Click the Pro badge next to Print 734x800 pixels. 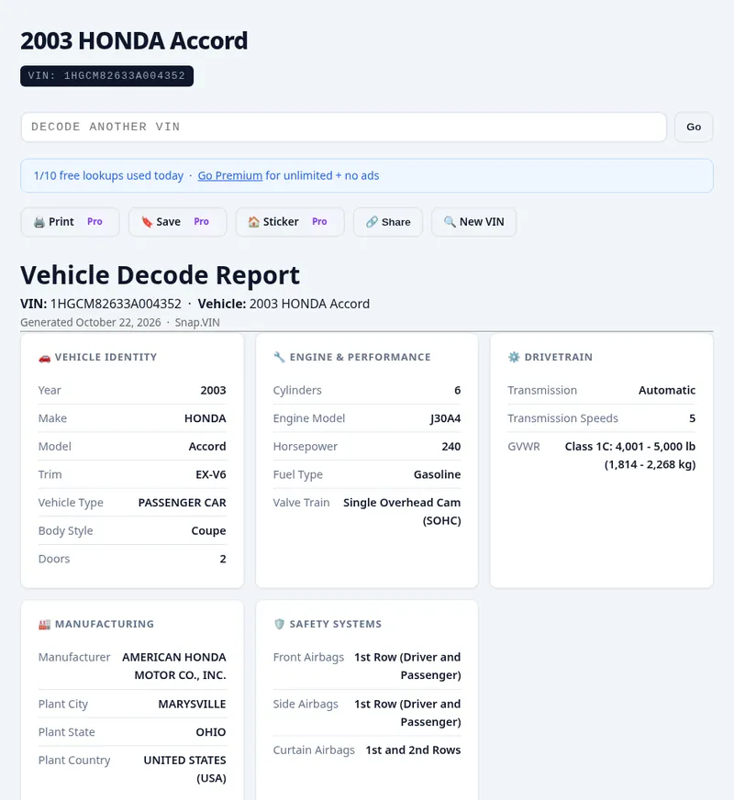[x=95, y=221]
